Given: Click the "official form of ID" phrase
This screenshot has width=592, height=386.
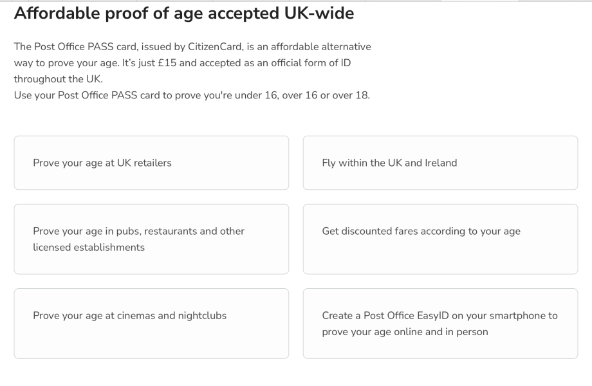Looking at the screenshot, I should [x=312, y=62].
